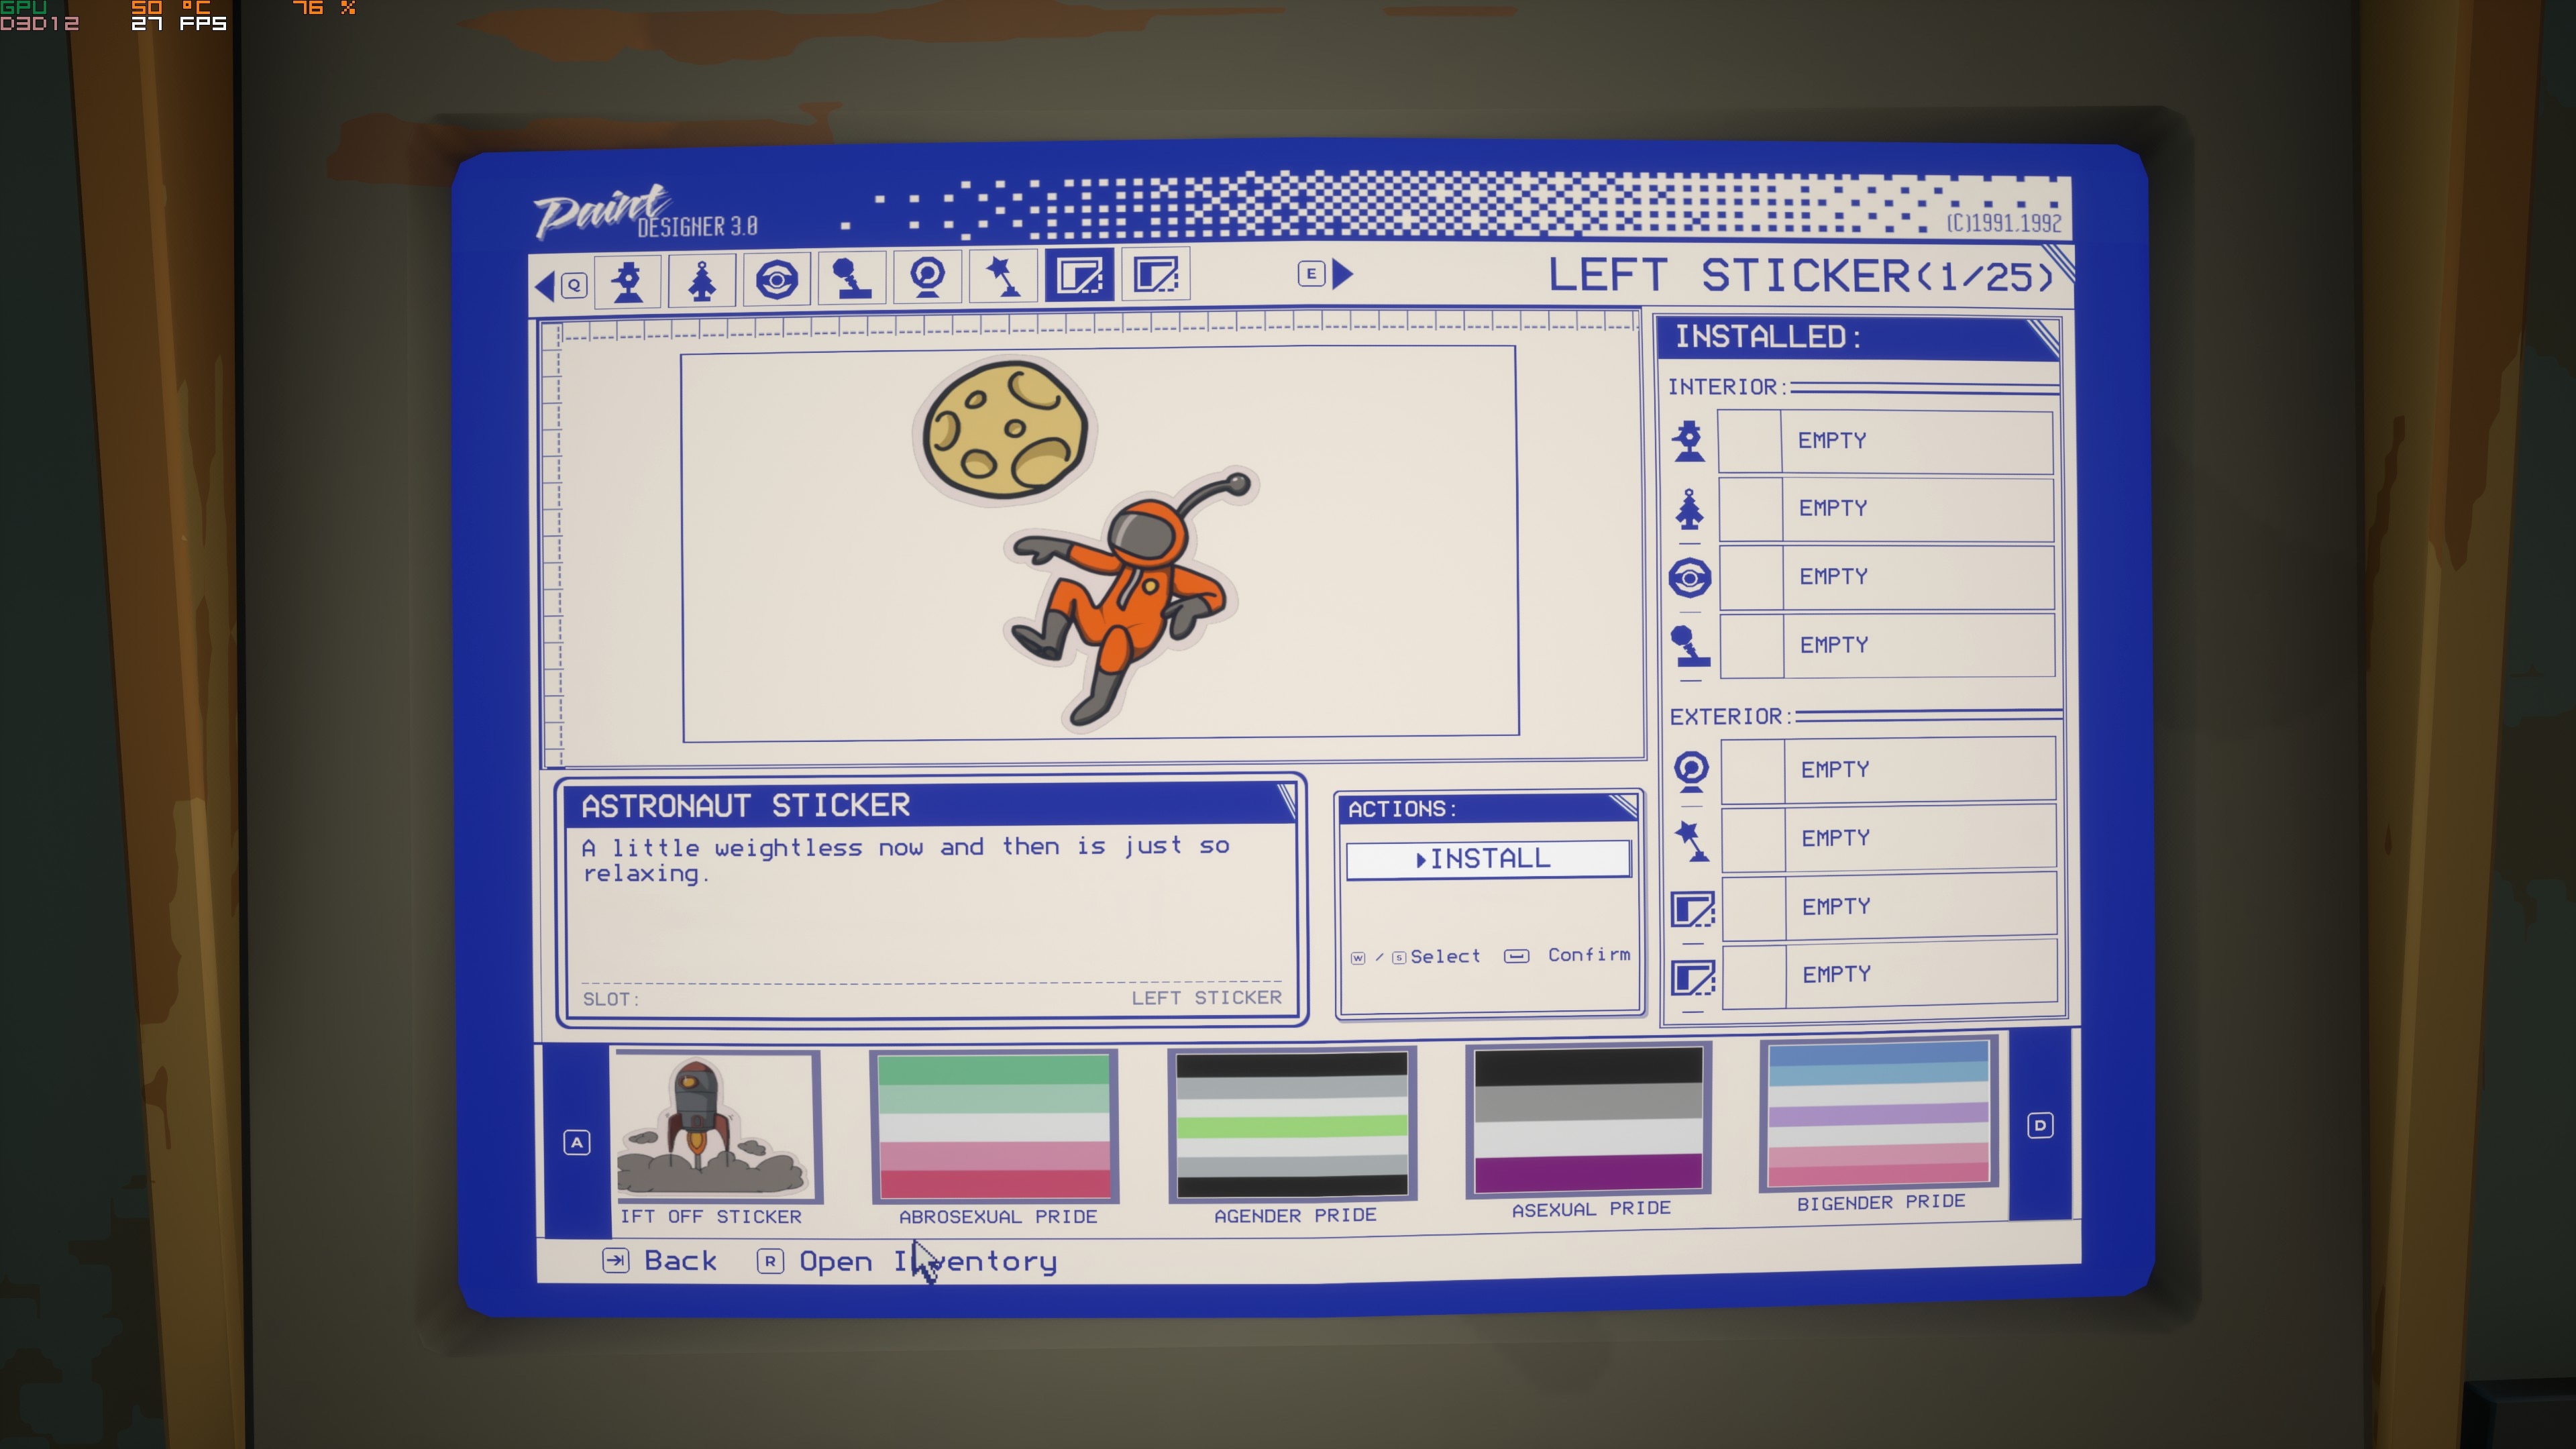Select the highlighted left sticker tab icon
The image size is (2576, 1449).
click(x=1079, y=275)
